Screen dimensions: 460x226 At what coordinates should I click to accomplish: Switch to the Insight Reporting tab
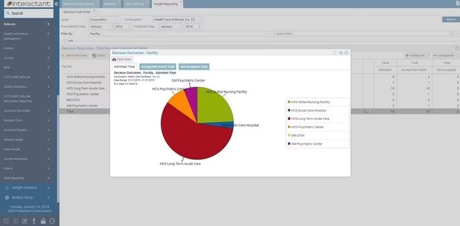tap(166, 4)
